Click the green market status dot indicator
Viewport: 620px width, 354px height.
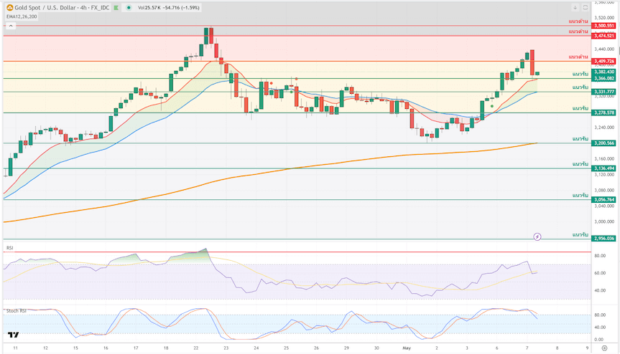(129, 7)
